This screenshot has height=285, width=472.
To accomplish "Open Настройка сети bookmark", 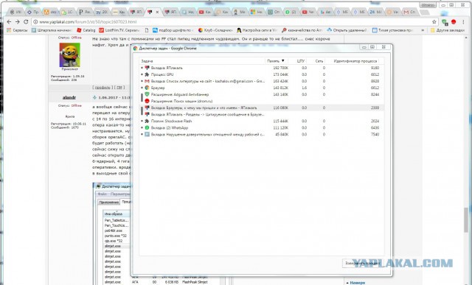I will (257, 30).
